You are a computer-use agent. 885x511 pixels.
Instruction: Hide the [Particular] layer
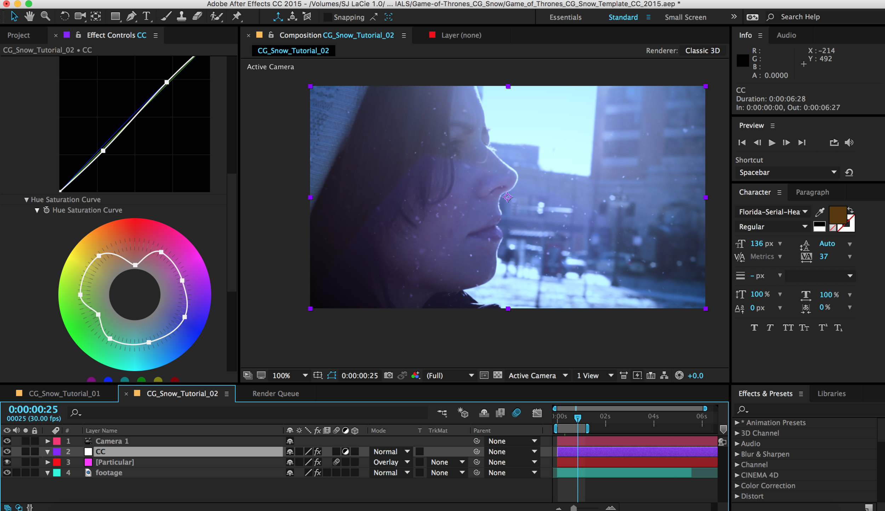tap(7, 462)
